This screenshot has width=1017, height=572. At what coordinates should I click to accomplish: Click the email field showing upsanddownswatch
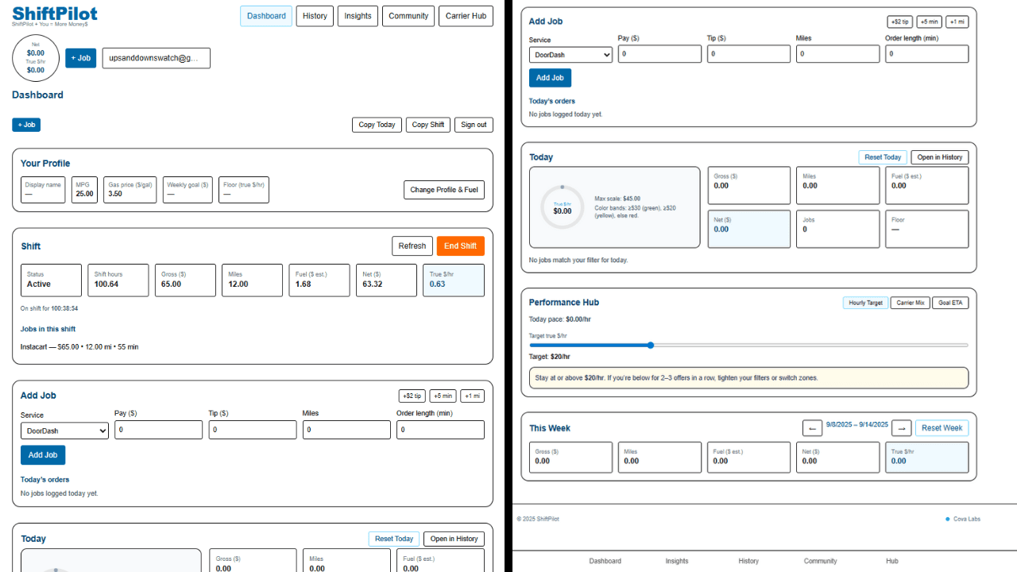(x=157, y=58)
